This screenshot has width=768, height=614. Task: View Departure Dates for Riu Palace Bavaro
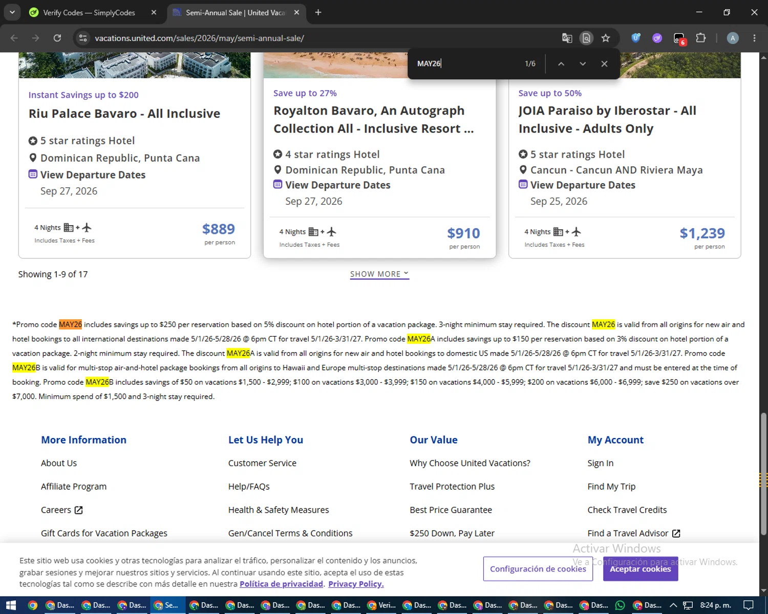(93, 175)
